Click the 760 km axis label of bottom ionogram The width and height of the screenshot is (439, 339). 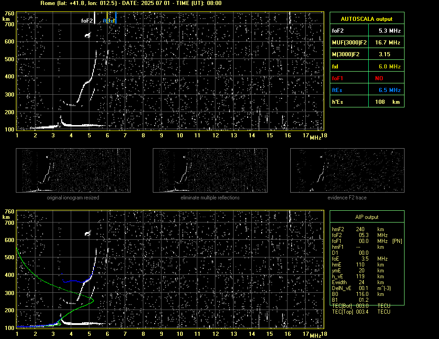point(10,212)
